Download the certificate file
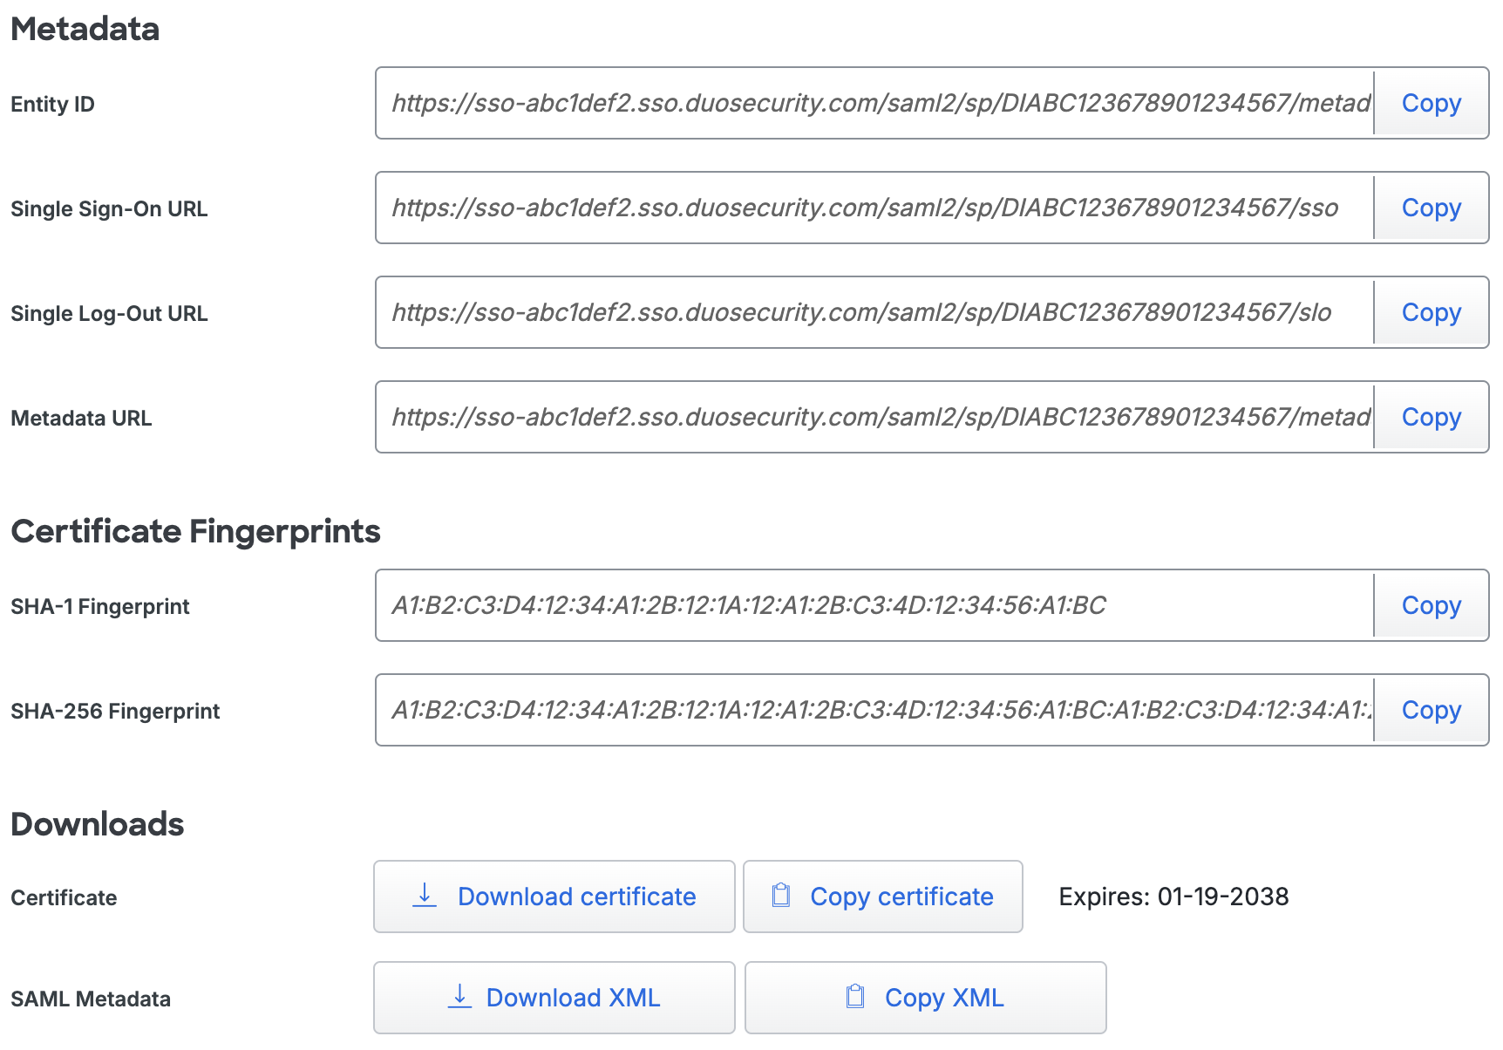Screen dimensions: 1503x1050 point(554,897)
